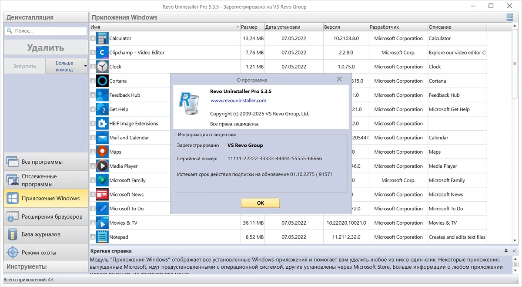Tick the Movies & TV checkbox
The height and width of the screenshot is (287, 522).
[x=93, y=223]
